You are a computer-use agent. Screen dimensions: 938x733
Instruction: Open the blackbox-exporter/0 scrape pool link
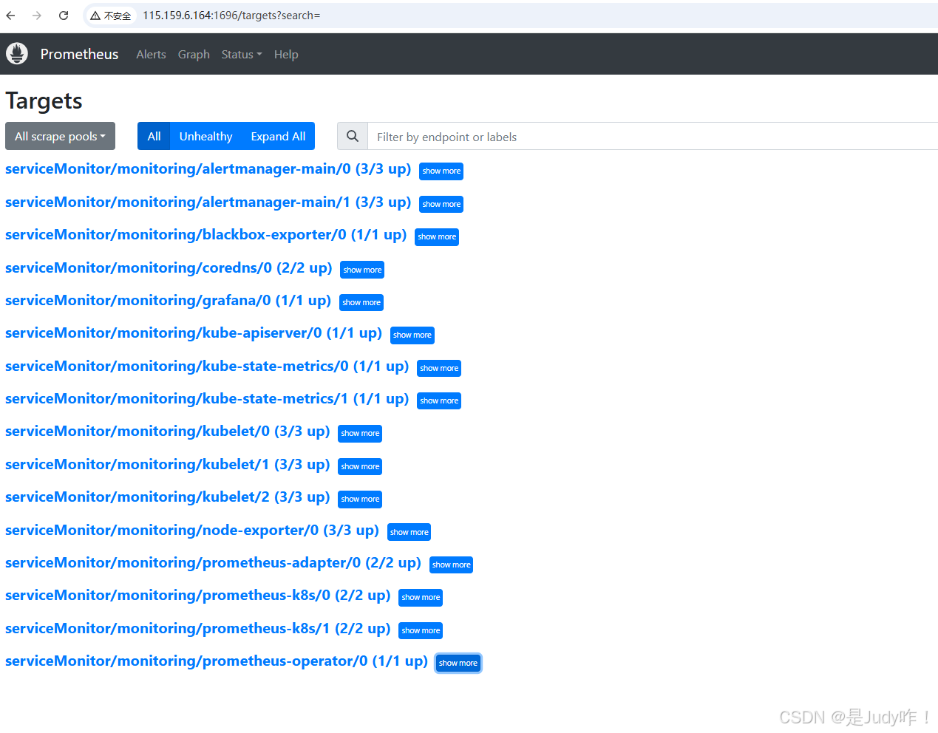point(205,235)
